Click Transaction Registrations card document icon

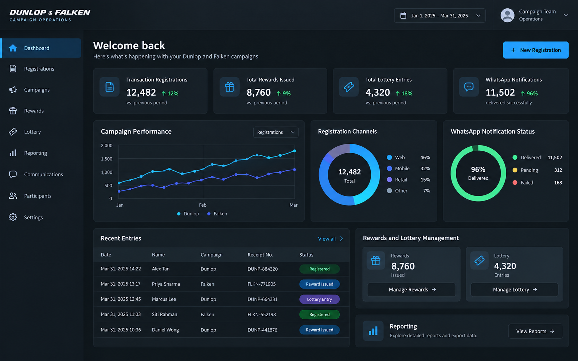point(110,87)
